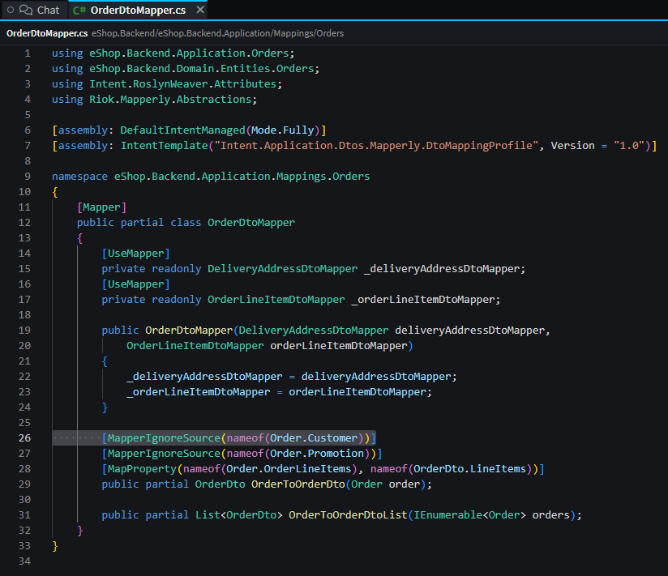Click IEnumerable<Order> parameter type on line 31
The height and width of the screenshot is (576, 668).
pyautogui.click(x=470, y=514)
